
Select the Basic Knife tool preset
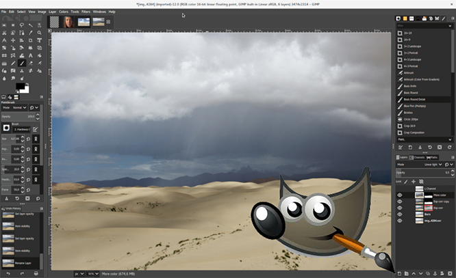[x=424, y=86]
